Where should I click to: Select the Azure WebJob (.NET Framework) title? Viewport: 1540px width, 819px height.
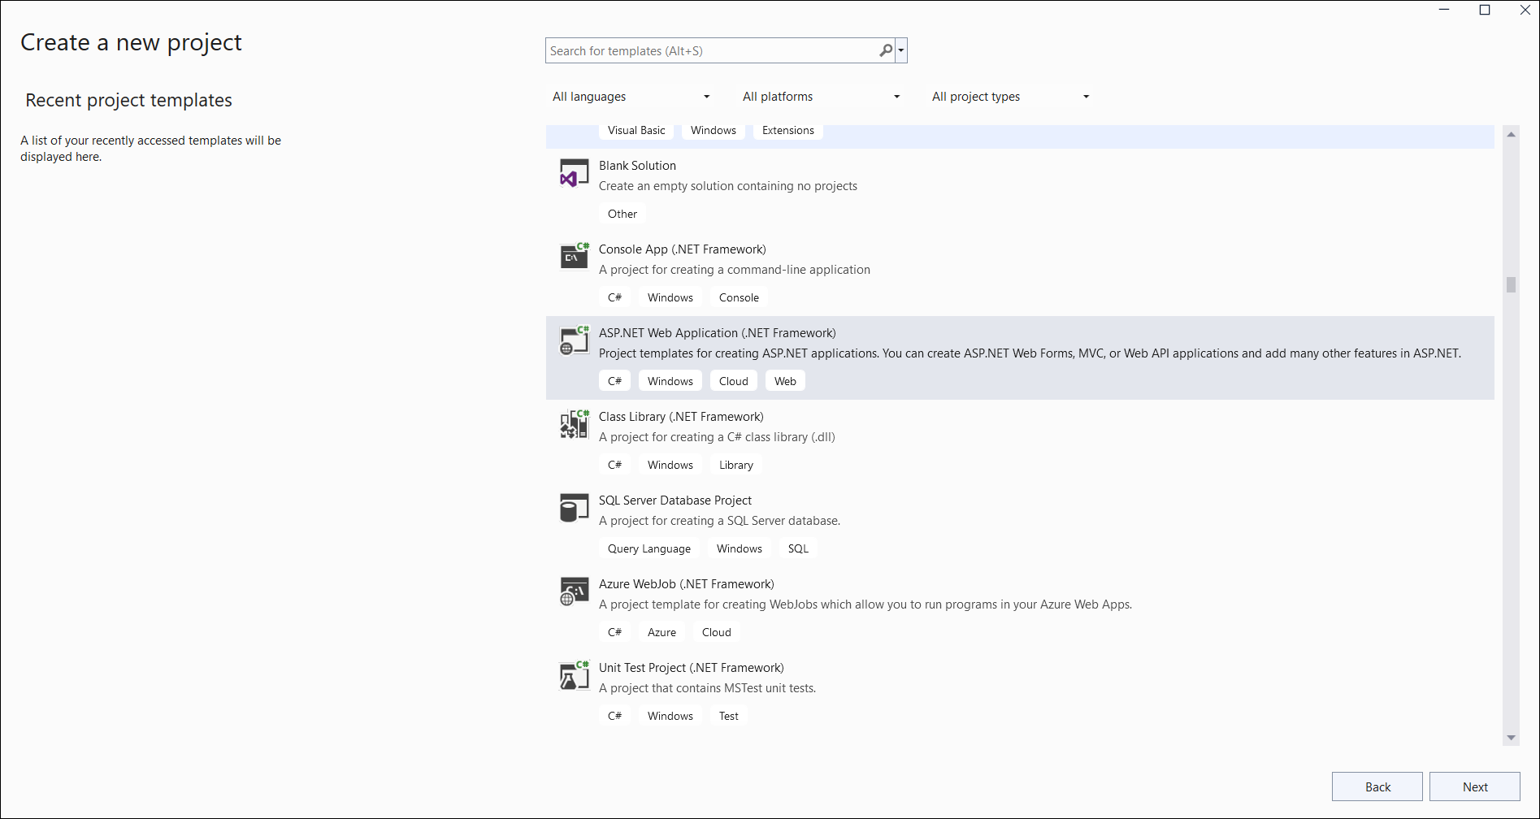686,584
